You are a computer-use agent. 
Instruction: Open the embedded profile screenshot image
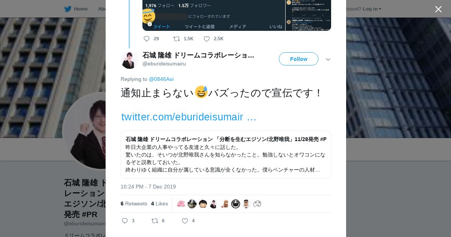pos(237,15)
